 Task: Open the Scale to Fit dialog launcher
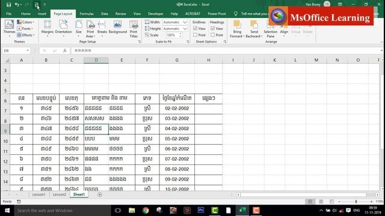[x=188, y=42]
